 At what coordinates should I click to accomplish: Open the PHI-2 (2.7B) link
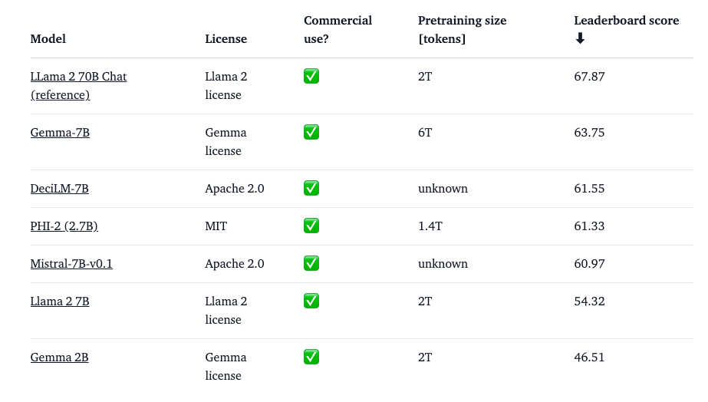64,226
